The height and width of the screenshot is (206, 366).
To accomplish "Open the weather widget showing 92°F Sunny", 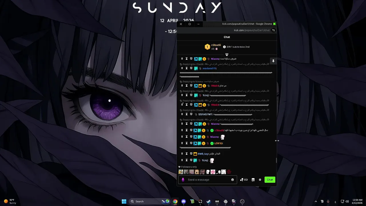I will [x=10, y=201].
